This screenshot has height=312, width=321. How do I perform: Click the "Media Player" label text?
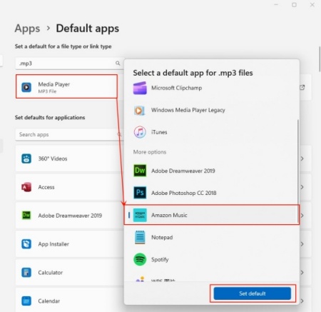point(54,84)
